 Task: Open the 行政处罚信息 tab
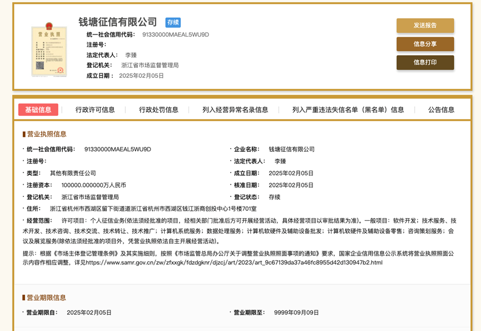click(158, 110)
